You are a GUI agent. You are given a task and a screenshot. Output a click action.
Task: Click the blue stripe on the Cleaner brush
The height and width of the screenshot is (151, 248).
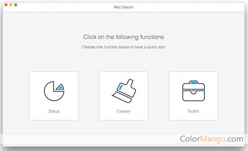click(121, 87)
